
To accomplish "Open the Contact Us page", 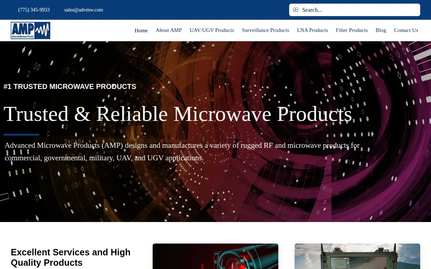I will (x=406, y=30).
